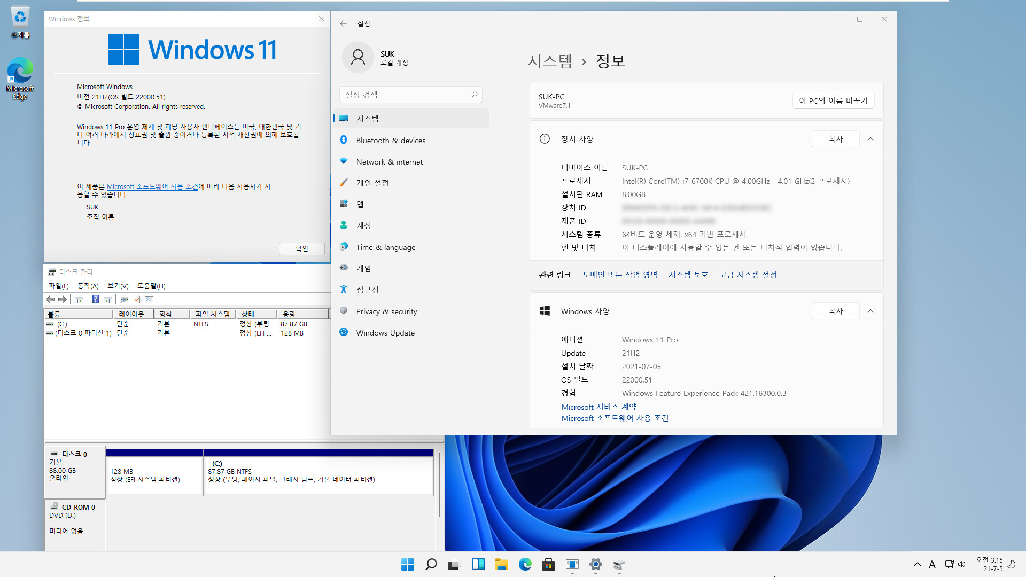
Task: Open Recycle Bin desktop icon
Action: point(20,22)
